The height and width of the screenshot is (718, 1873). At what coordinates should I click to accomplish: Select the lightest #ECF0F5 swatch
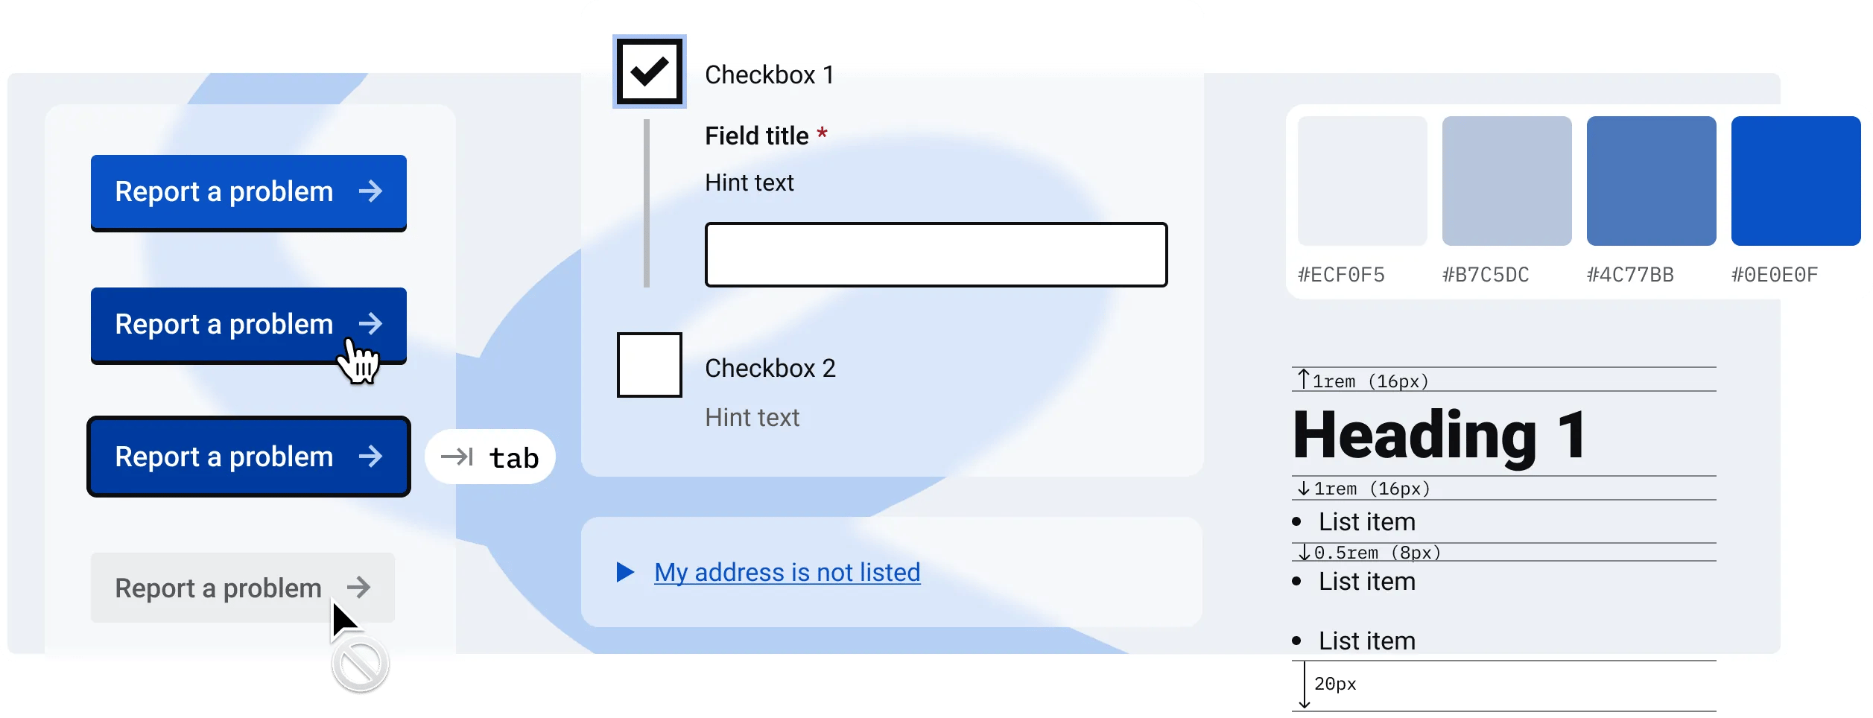point(1363,181)
